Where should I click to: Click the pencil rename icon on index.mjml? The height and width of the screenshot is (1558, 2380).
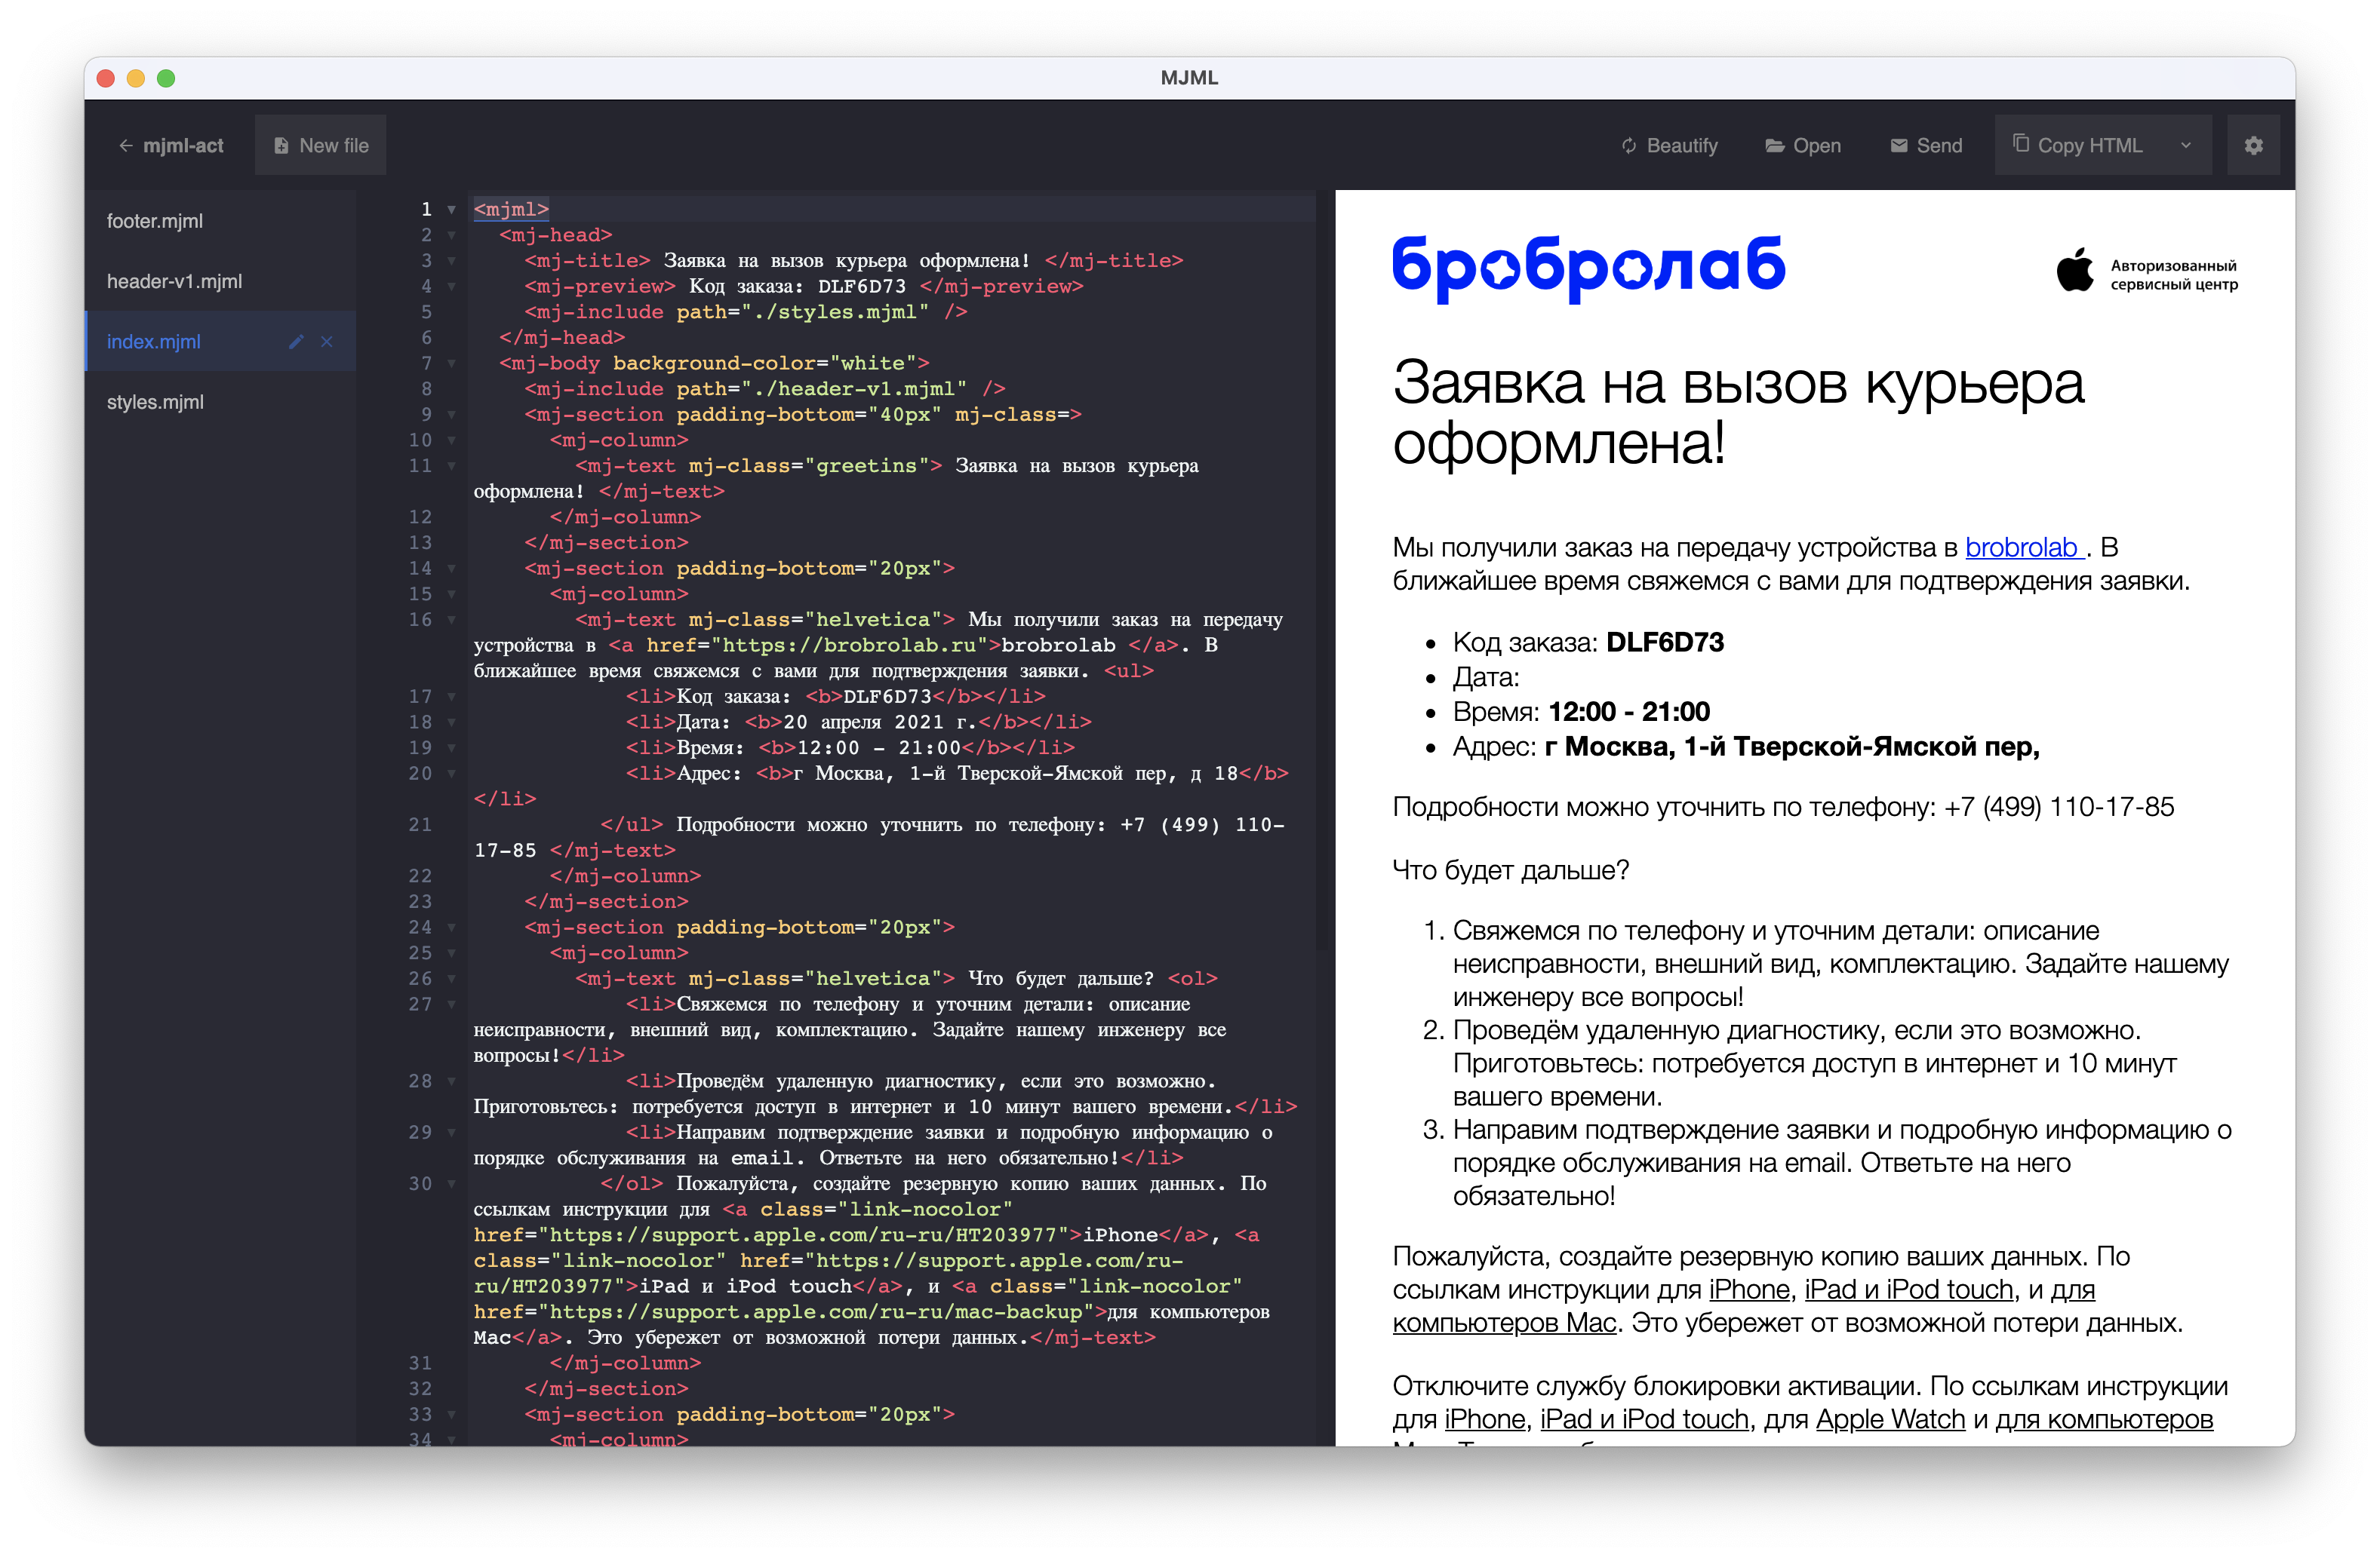pos(296,342)
